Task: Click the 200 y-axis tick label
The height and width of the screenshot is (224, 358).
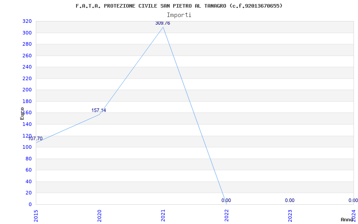Action: click(27, 90)
